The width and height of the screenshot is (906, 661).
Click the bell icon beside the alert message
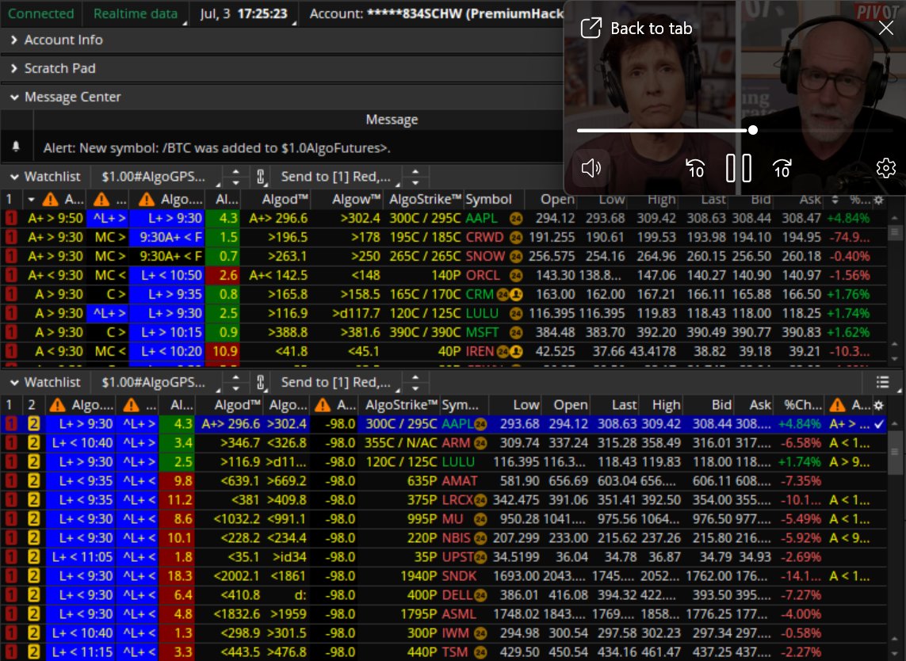point(16,147)
